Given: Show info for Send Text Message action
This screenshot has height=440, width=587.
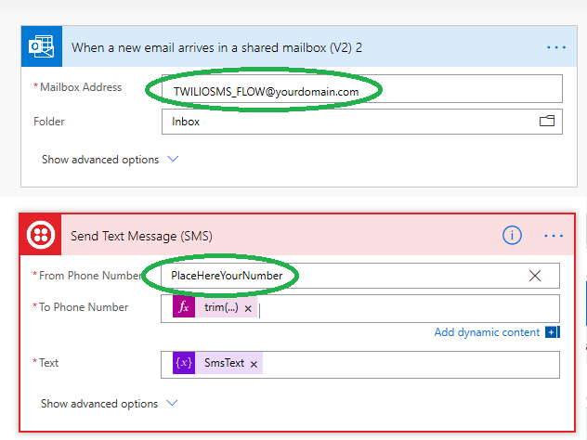Looking at the screenshot, I should coord(512,236).
